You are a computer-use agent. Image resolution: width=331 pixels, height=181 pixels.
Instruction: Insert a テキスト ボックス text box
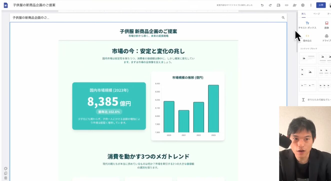click(x=307, y=25)
